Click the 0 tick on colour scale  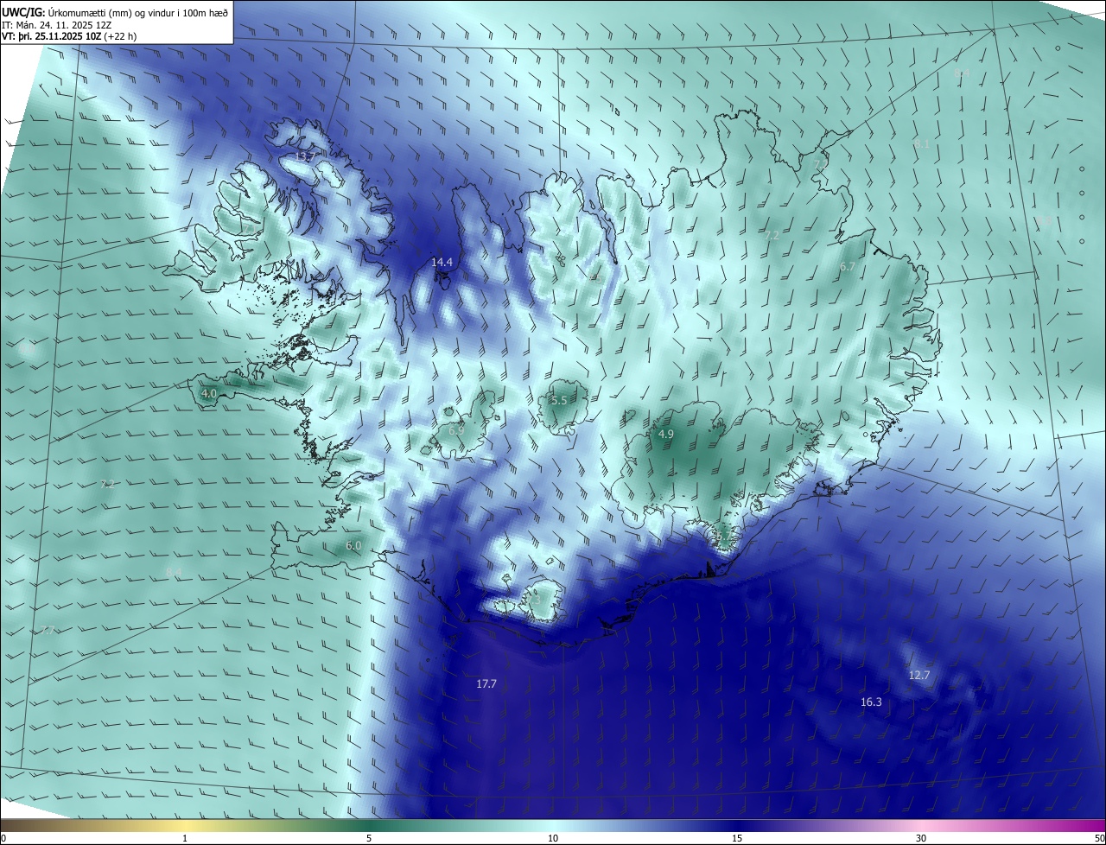(x=3, y=838)
